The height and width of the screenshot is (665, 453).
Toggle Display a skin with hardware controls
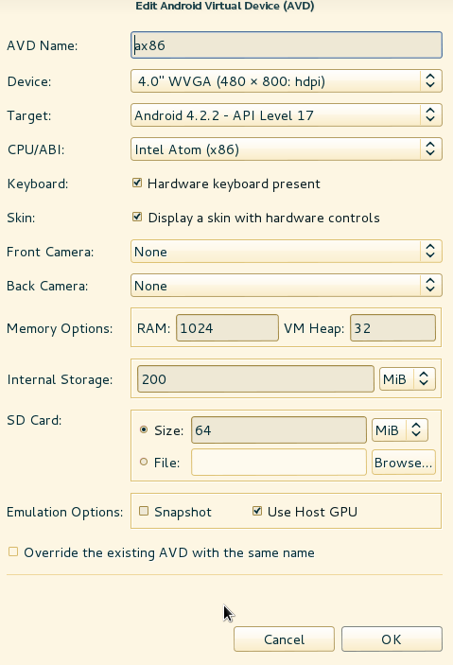pyautogui.click(x=137, y=217)
